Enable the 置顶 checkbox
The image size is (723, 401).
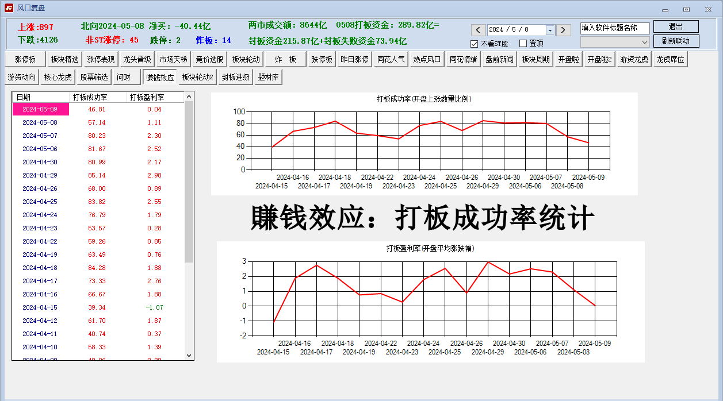(x=523, y=44)
